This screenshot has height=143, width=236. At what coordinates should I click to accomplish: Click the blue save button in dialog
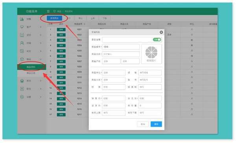[x=156, y=124]
